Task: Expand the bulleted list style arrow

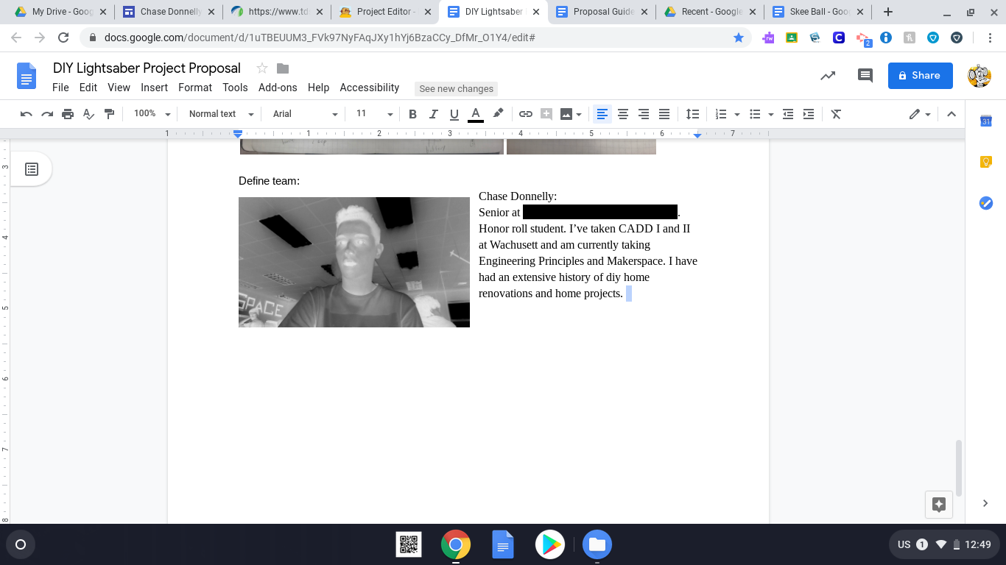Action: click(771, 115)
